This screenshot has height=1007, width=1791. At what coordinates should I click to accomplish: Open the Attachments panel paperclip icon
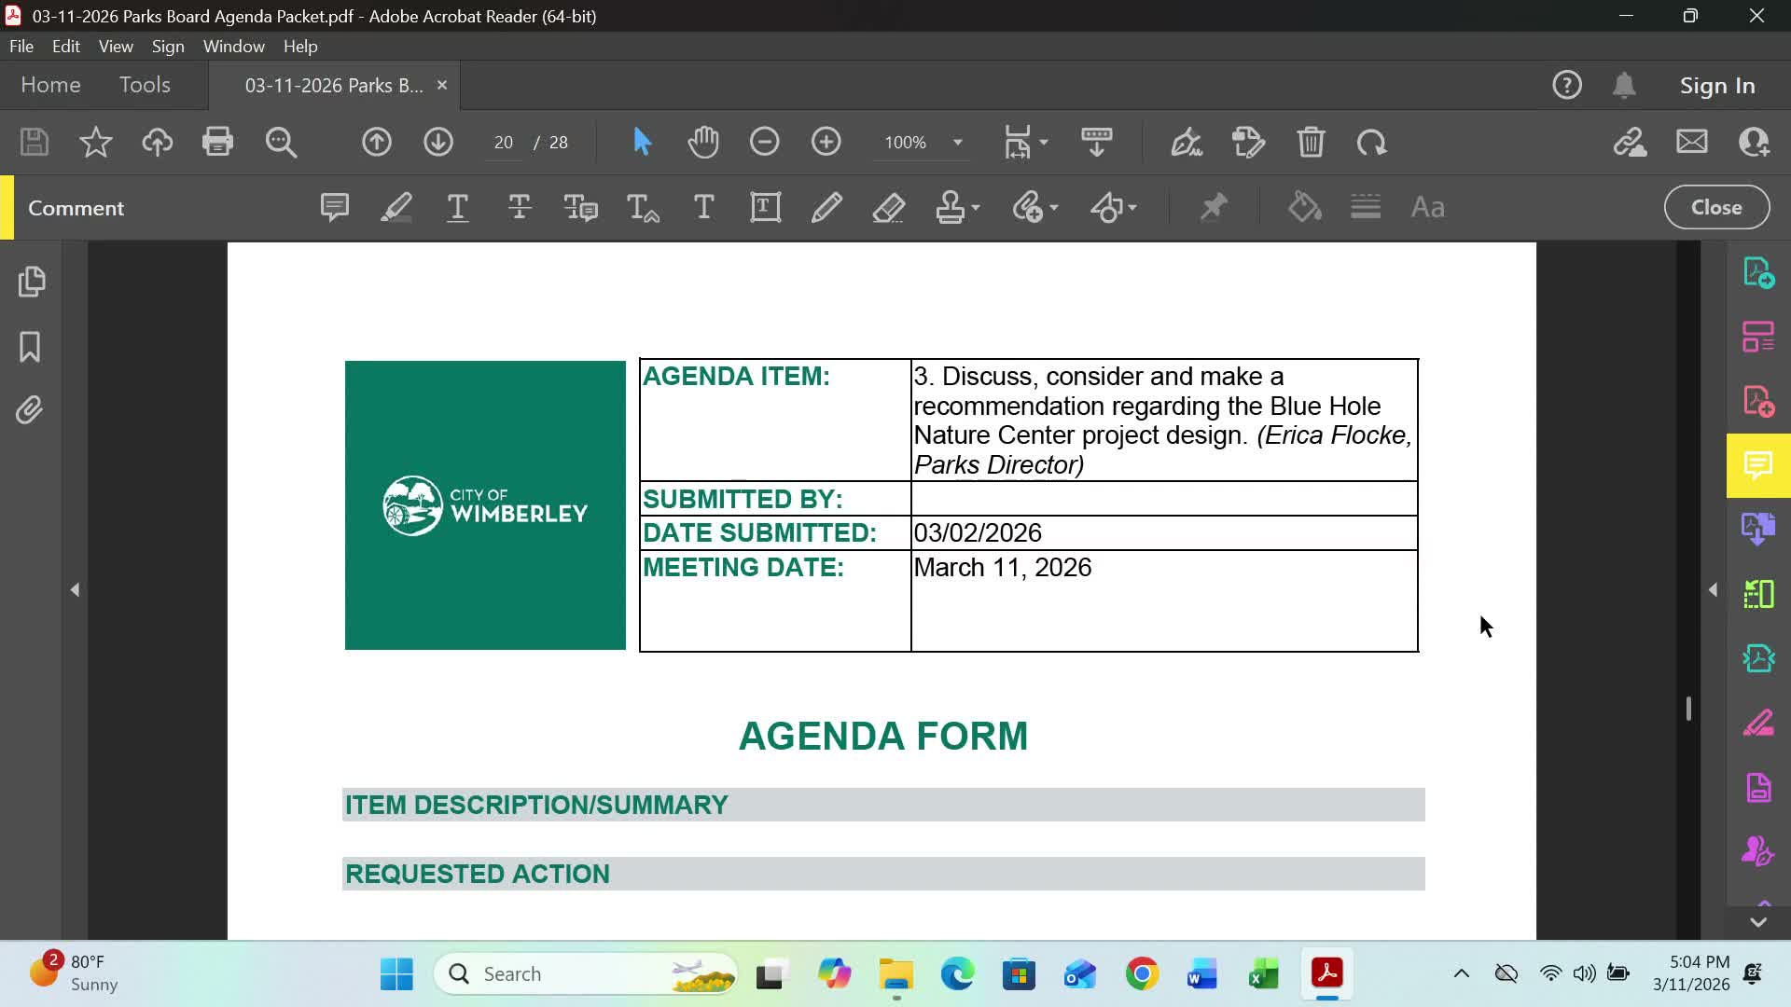[30, 410]
